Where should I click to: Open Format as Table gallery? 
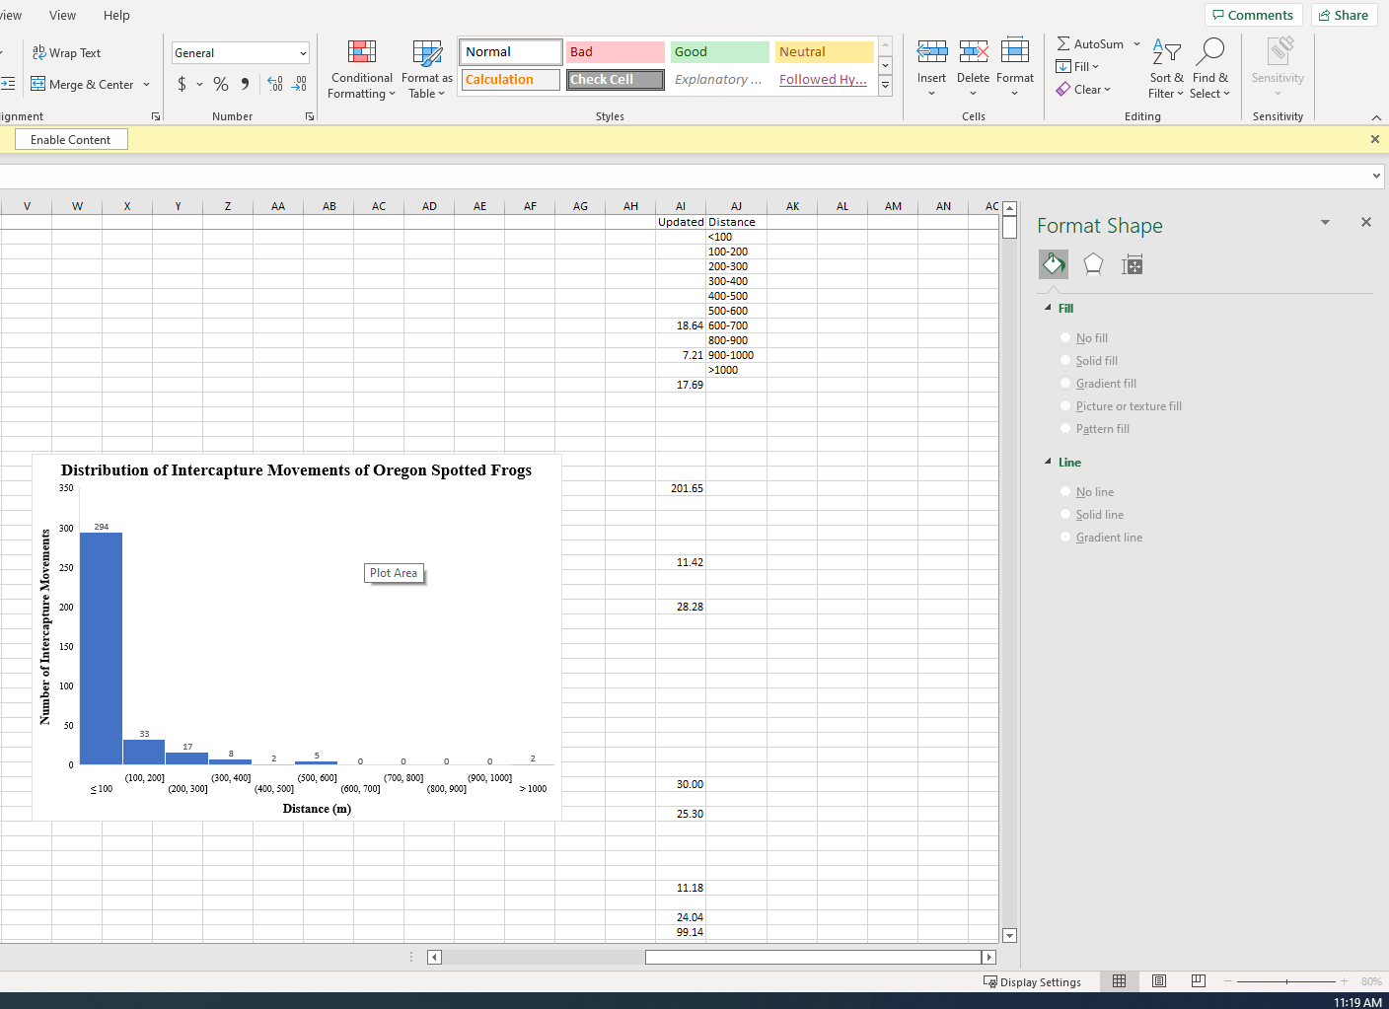pyautogui.click(x=427, y=70)
